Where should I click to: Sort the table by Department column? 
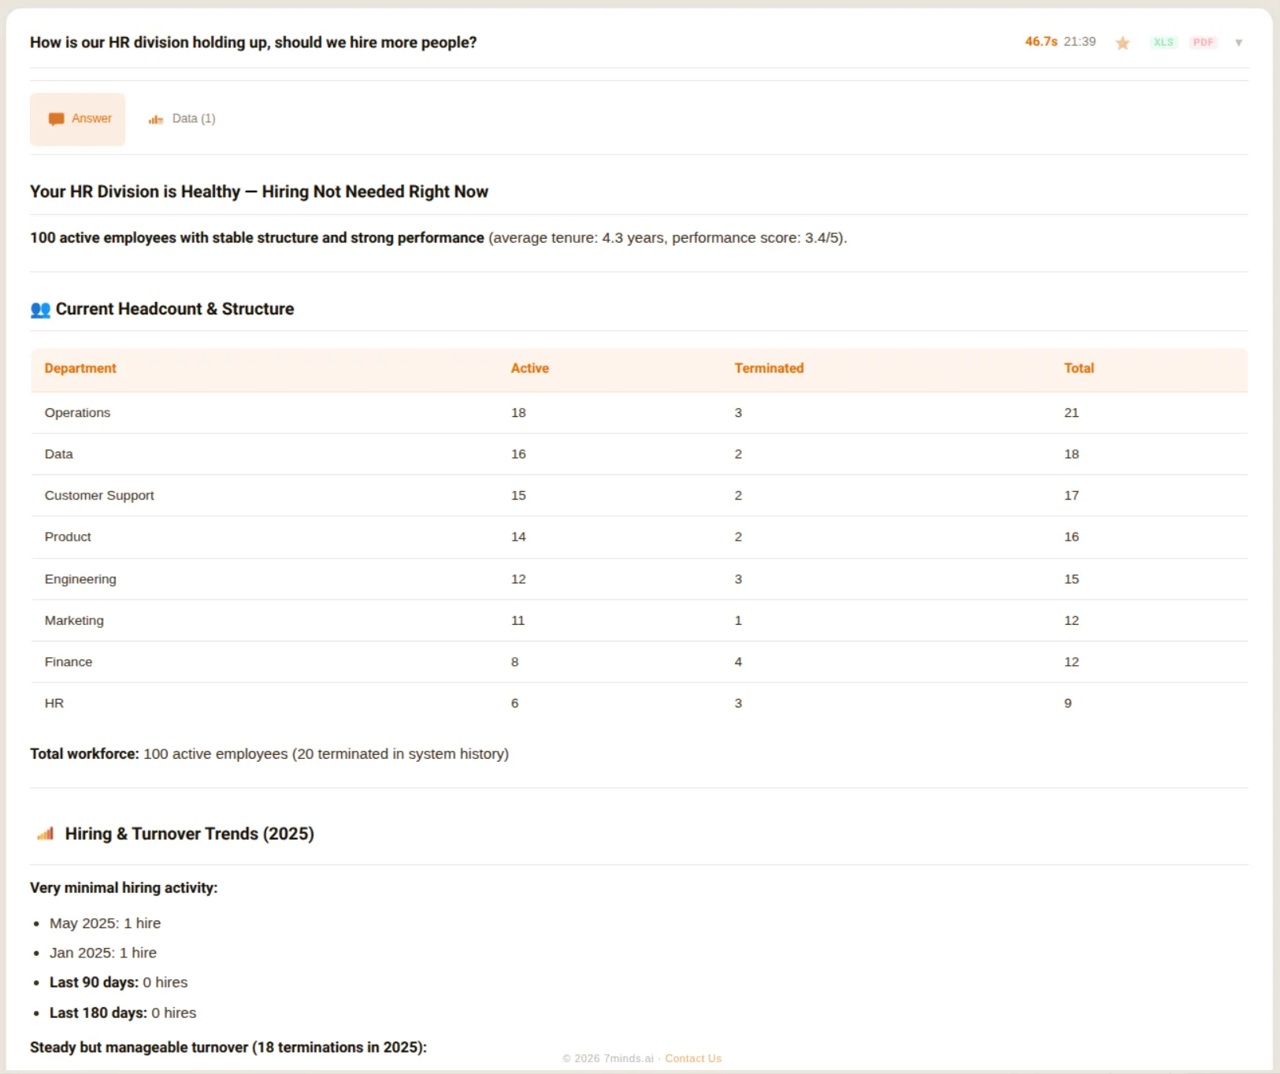[80, 368]
